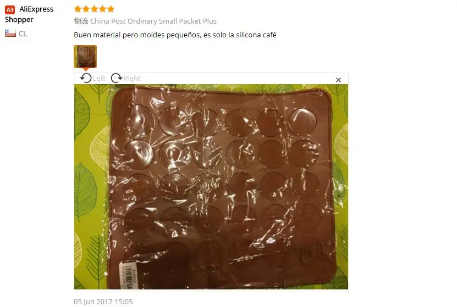Click the first rating star
457x307 pixels.
pos(78,9)
